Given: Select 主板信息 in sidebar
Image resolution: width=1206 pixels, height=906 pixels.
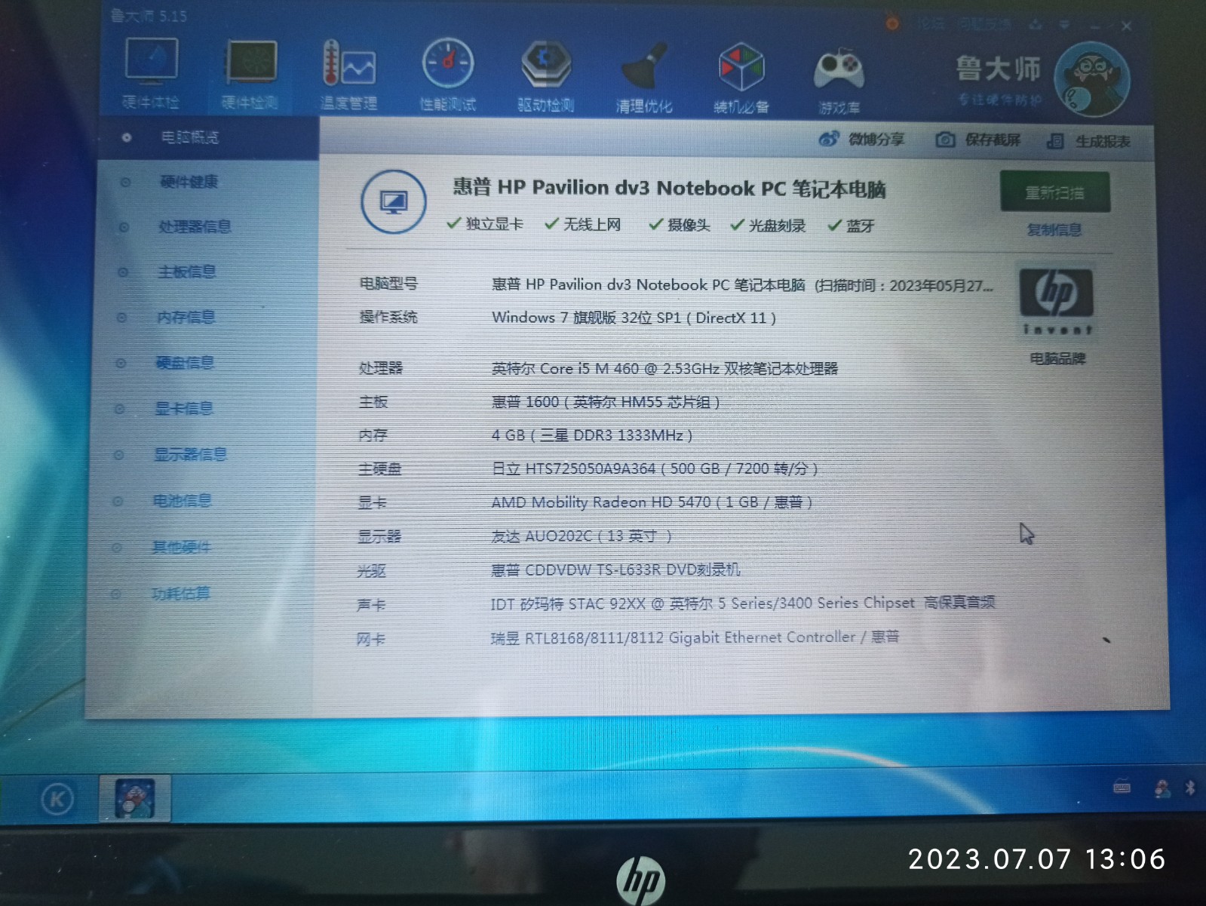Looking at the screenshot, I should click(x=186, y=272).
